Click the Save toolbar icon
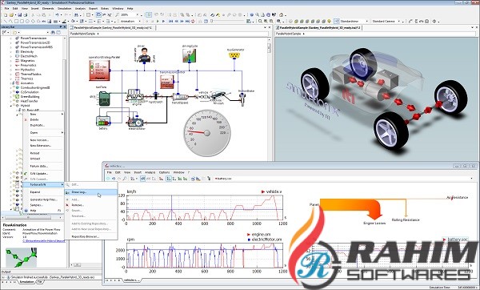Image resolution: width=480 pixels, height=290 pixels. 19,14
